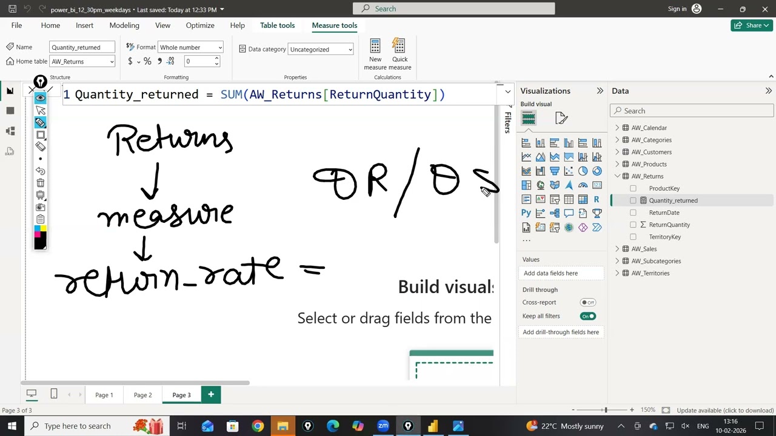The height and width of the screenshot is (436, 776).
Task: Insert a decomposition tree visual
Action: (554, 213)
